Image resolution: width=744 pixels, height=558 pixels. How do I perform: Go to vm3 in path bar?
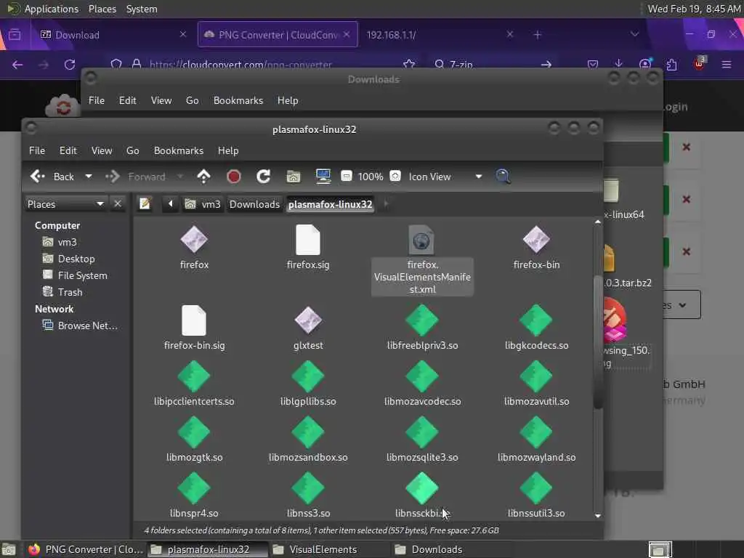tap(203, 204)
